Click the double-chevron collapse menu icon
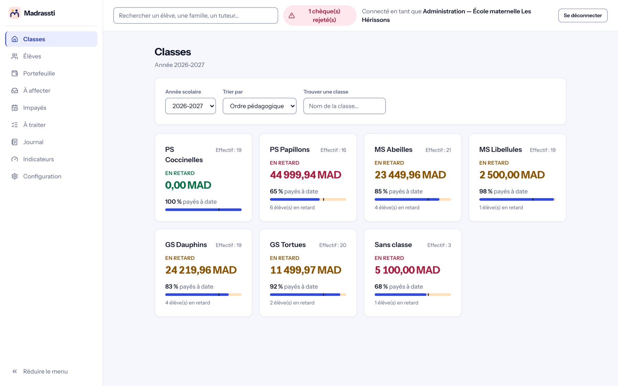The image size is (618, 386). coord(15,371)
